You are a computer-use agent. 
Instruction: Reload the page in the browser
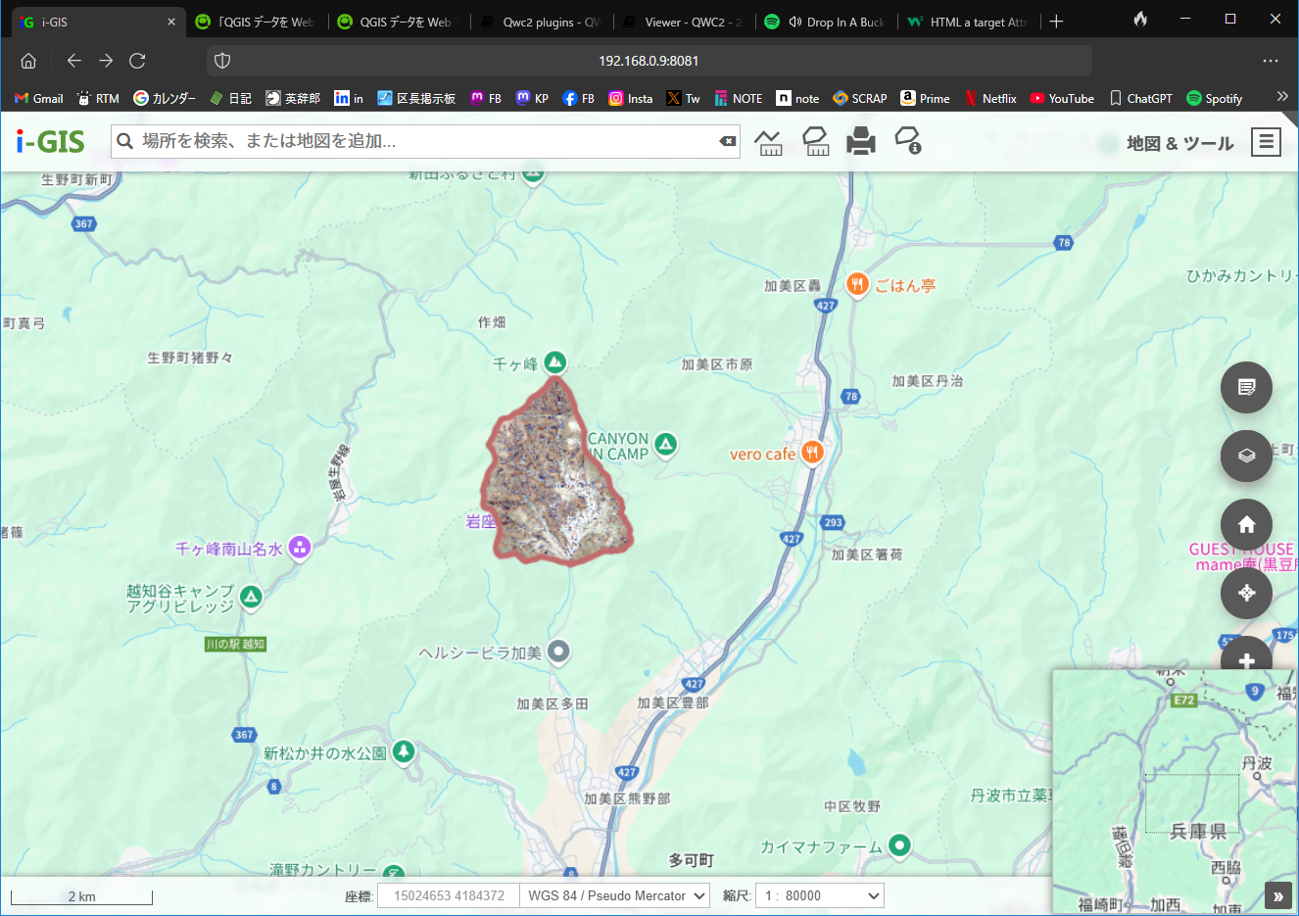pos(137,61)
